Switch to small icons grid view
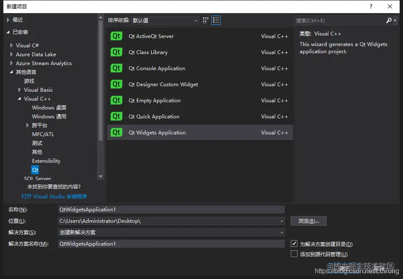 [x=206, y=20]
